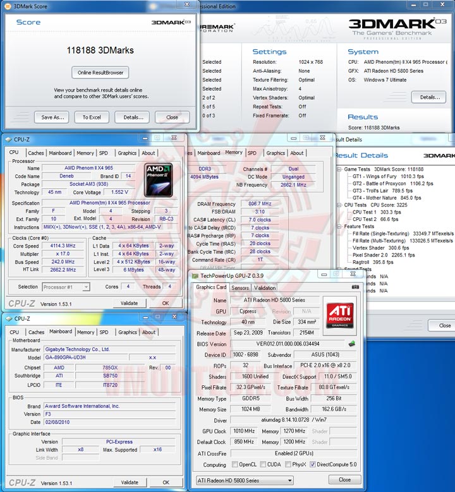Collapse the Game Tests tree node

click(x=339, y=169)
